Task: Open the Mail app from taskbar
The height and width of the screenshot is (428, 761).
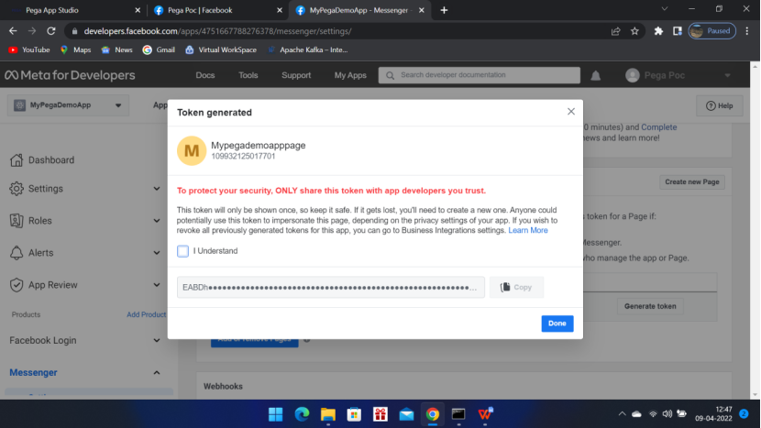Action: [407, 414]
